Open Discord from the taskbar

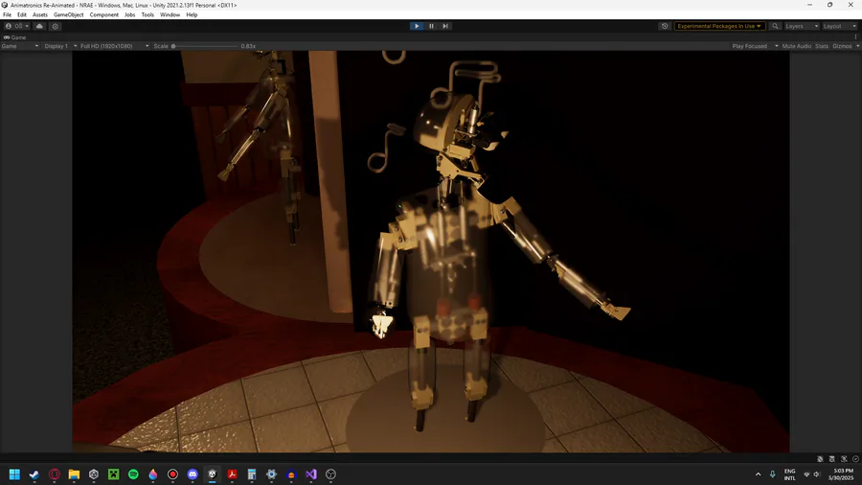[193, 474]
